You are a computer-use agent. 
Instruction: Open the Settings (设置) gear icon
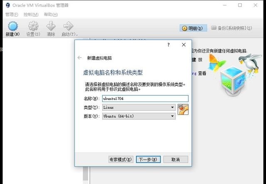point(33,26)
